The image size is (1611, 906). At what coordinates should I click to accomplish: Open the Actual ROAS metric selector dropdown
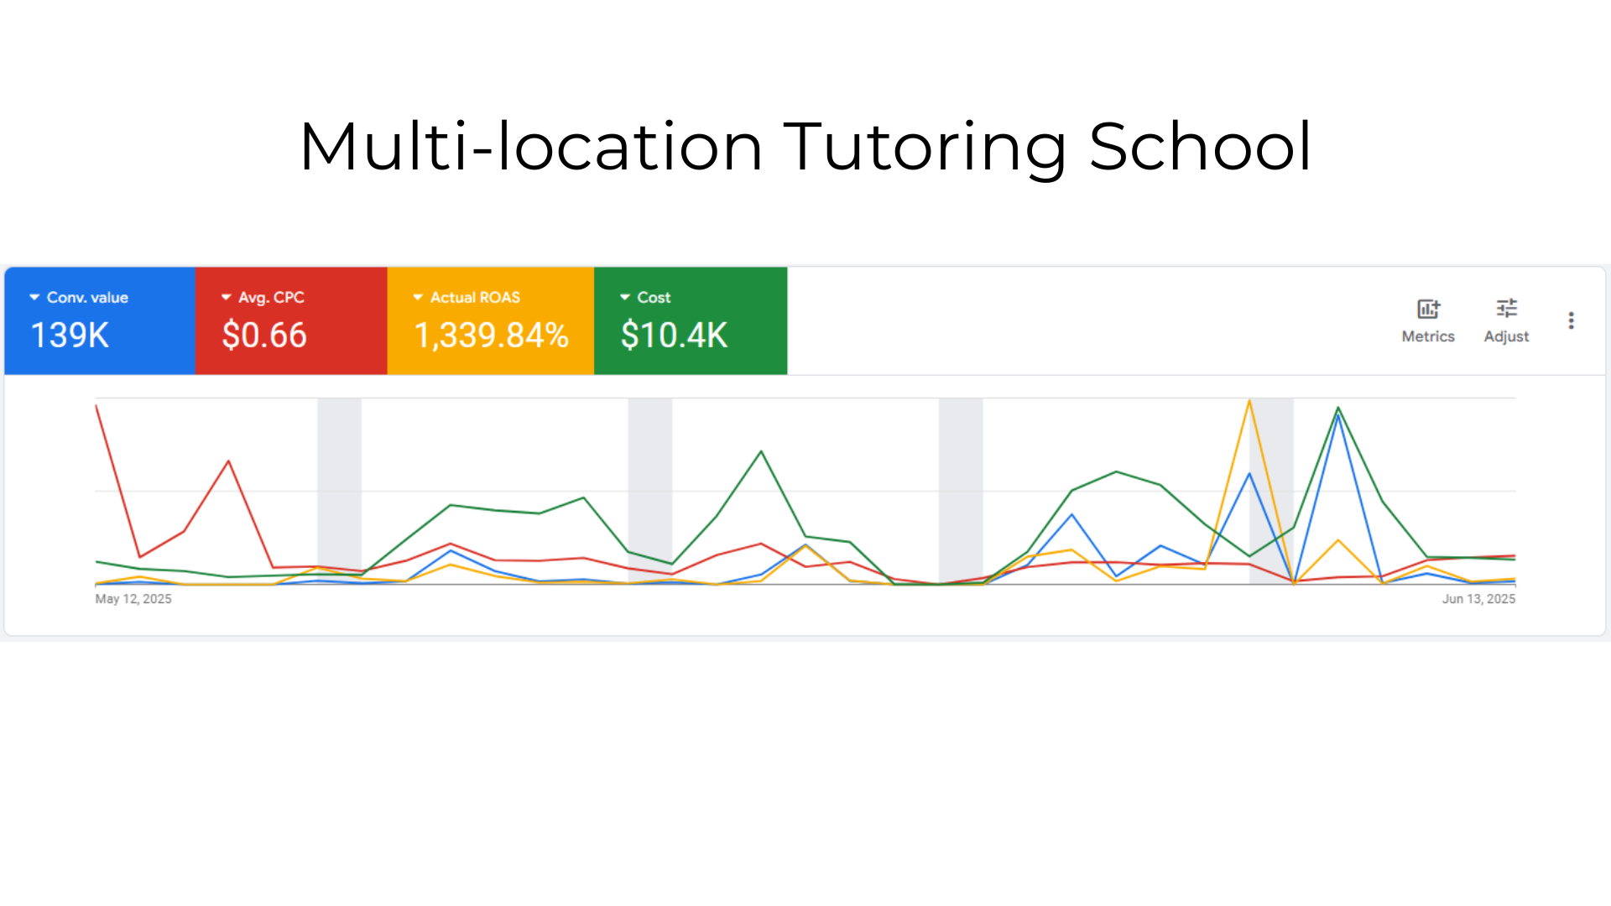[417, 297]
